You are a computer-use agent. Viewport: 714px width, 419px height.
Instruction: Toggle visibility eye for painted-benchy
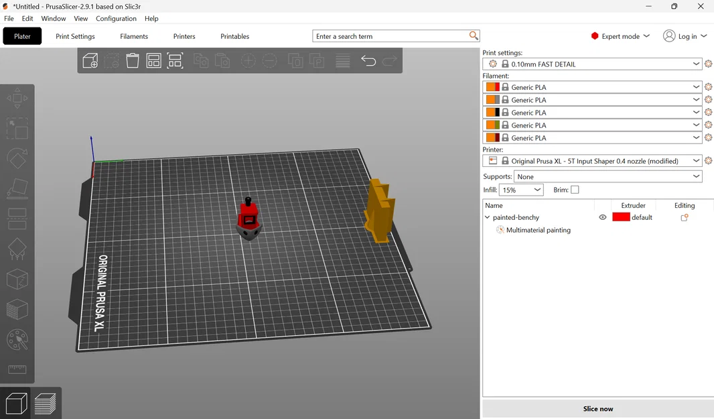(x=602, y=217)
